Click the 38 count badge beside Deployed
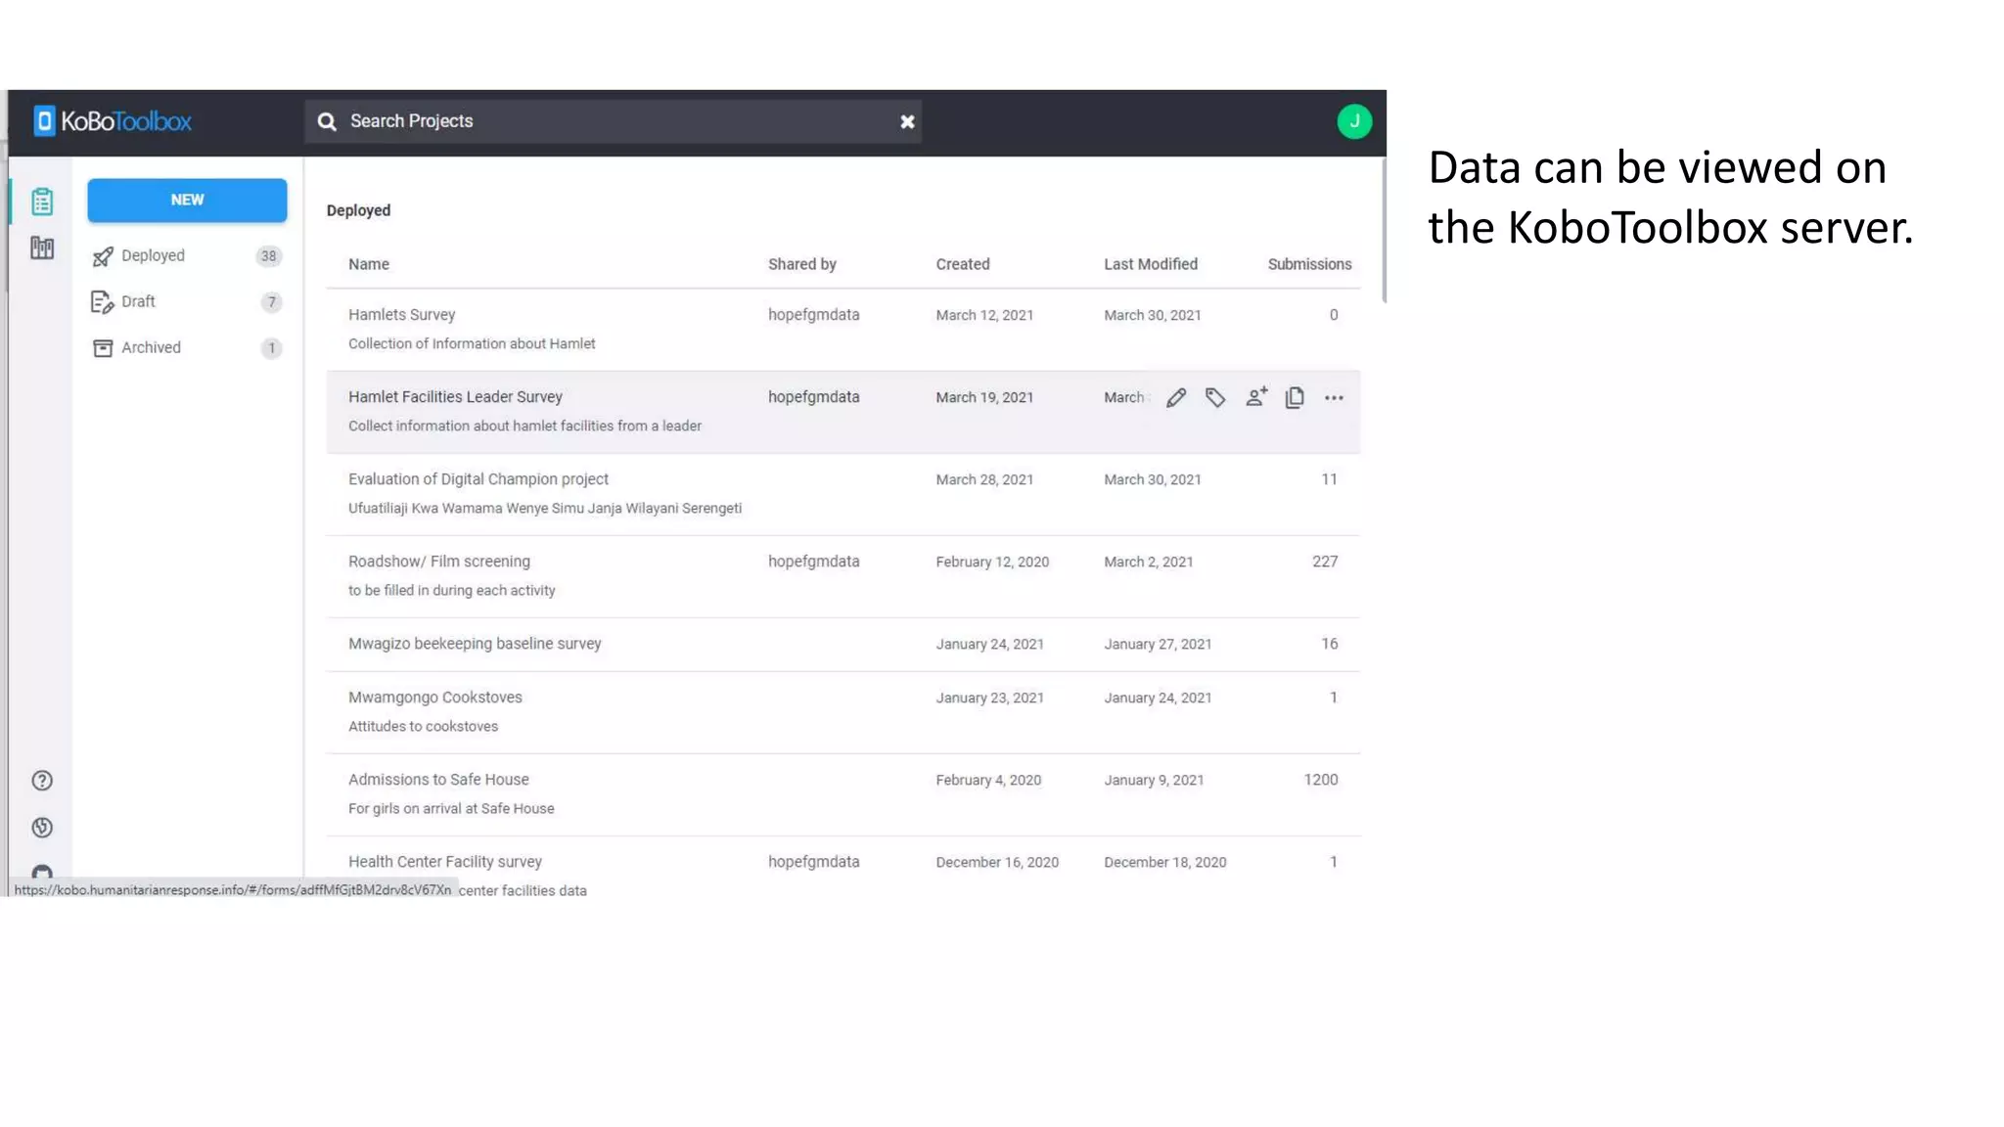 (x=268, y=256)
